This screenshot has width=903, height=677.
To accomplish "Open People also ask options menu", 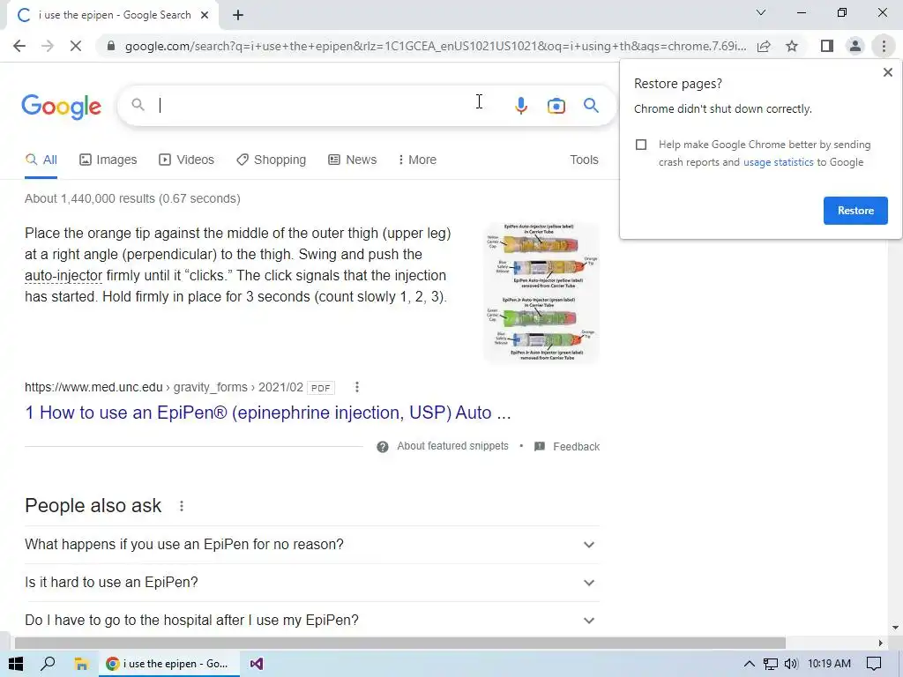I will coord(182,506).
